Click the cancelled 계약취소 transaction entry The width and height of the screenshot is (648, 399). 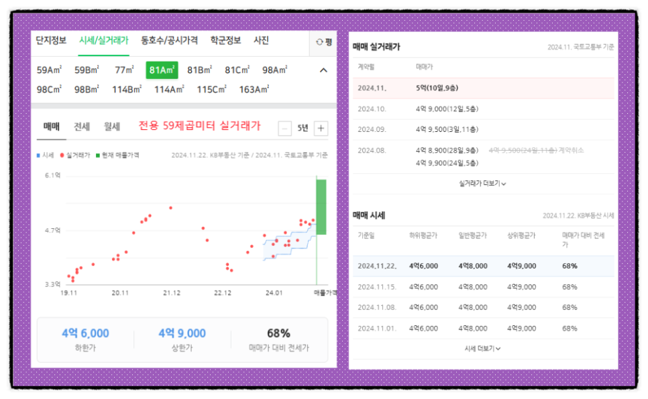coord(536,150)
